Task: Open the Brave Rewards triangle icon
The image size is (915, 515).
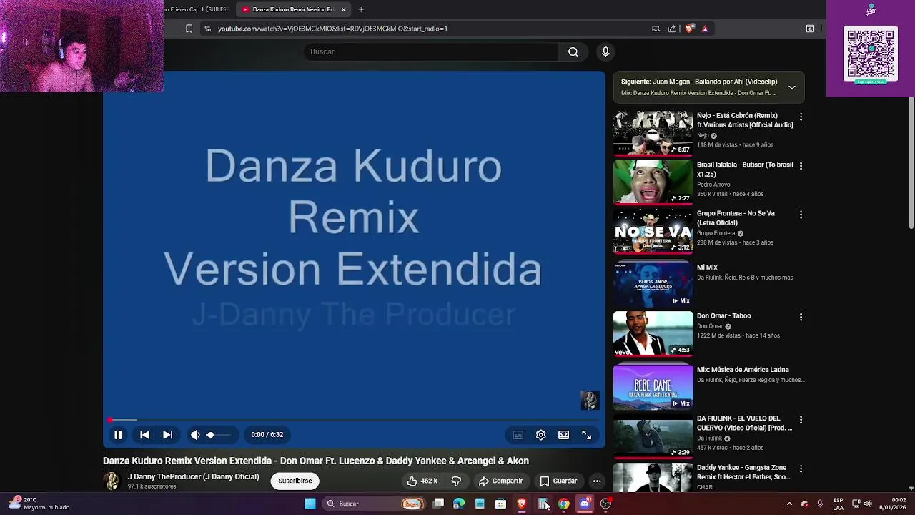Action: click(x=705, y=29)
